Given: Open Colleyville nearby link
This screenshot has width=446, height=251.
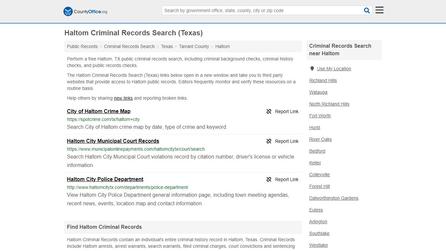Looking at the screenshot, I should (x=319, y=175).
